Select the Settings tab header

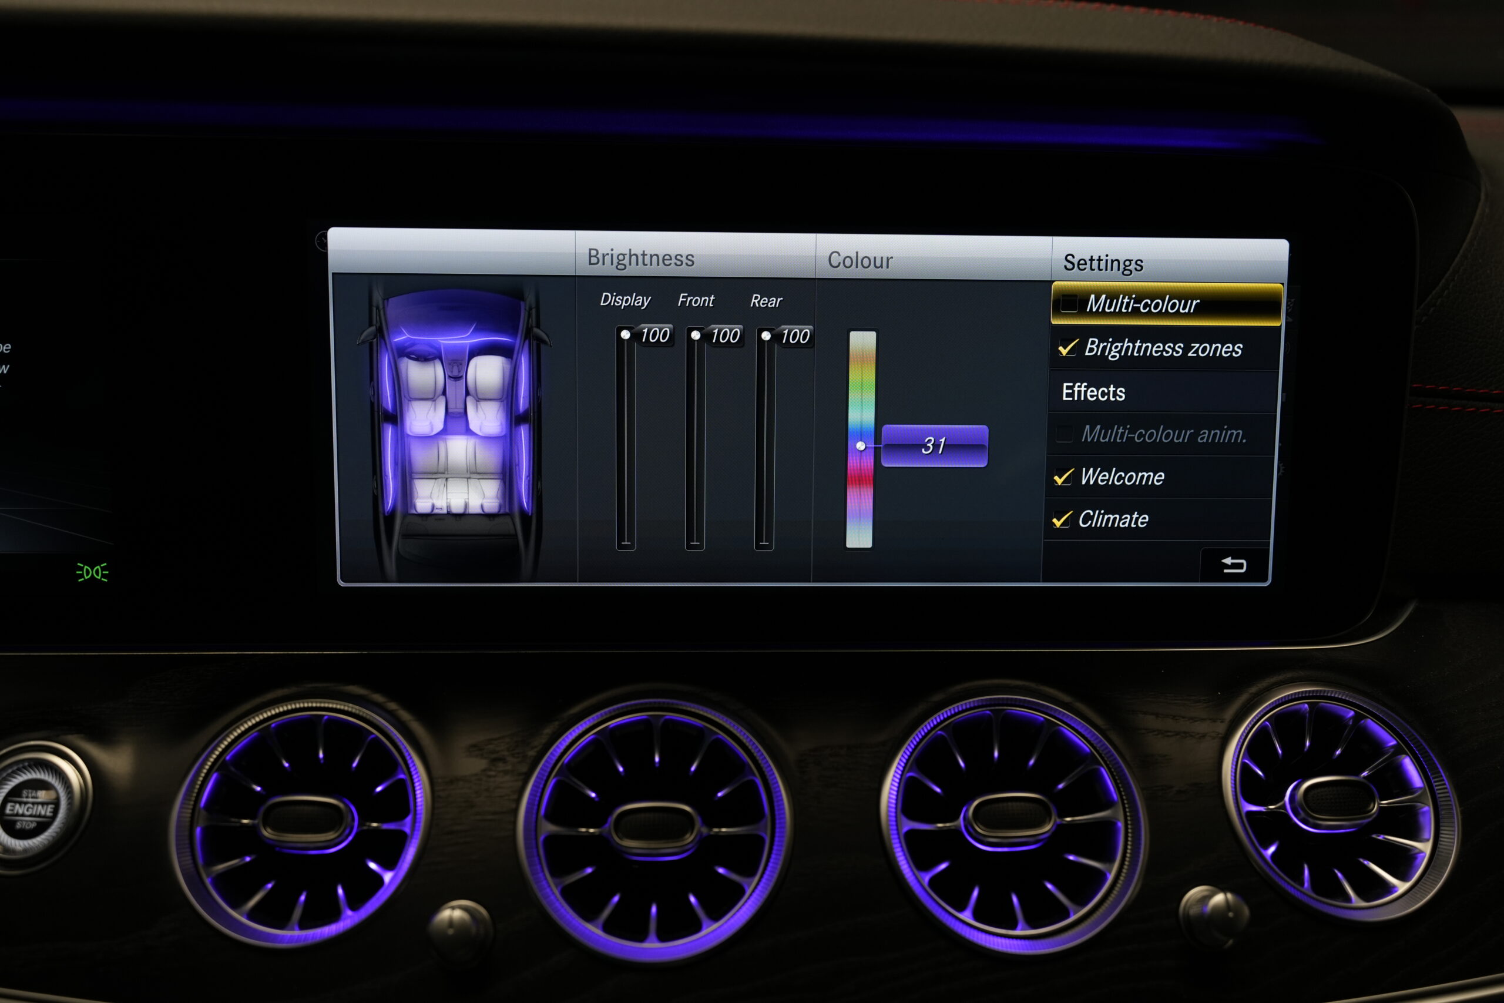(x=1103, y=263)
